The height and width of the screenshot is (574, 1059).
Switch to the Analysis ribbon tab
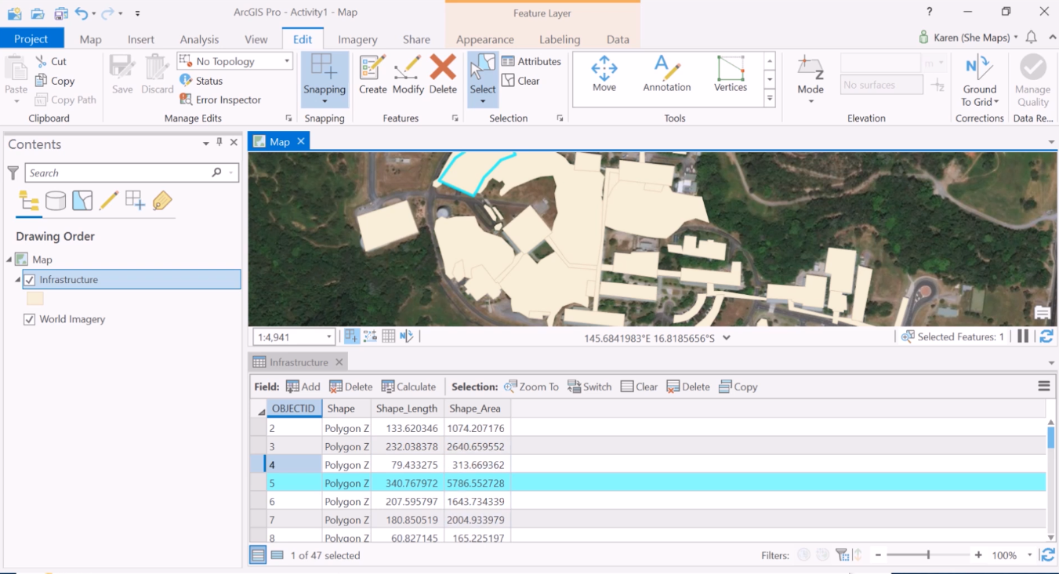click(x=199, y=39)
